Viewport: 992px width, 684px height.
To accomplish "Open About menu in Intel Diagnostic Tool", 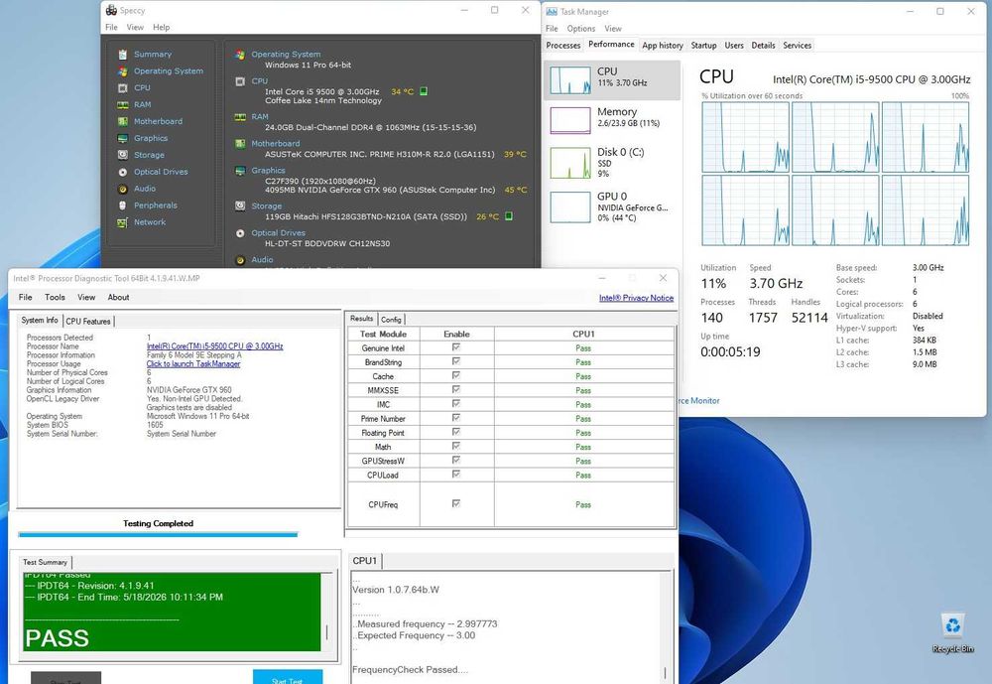I will coord(118,297).
